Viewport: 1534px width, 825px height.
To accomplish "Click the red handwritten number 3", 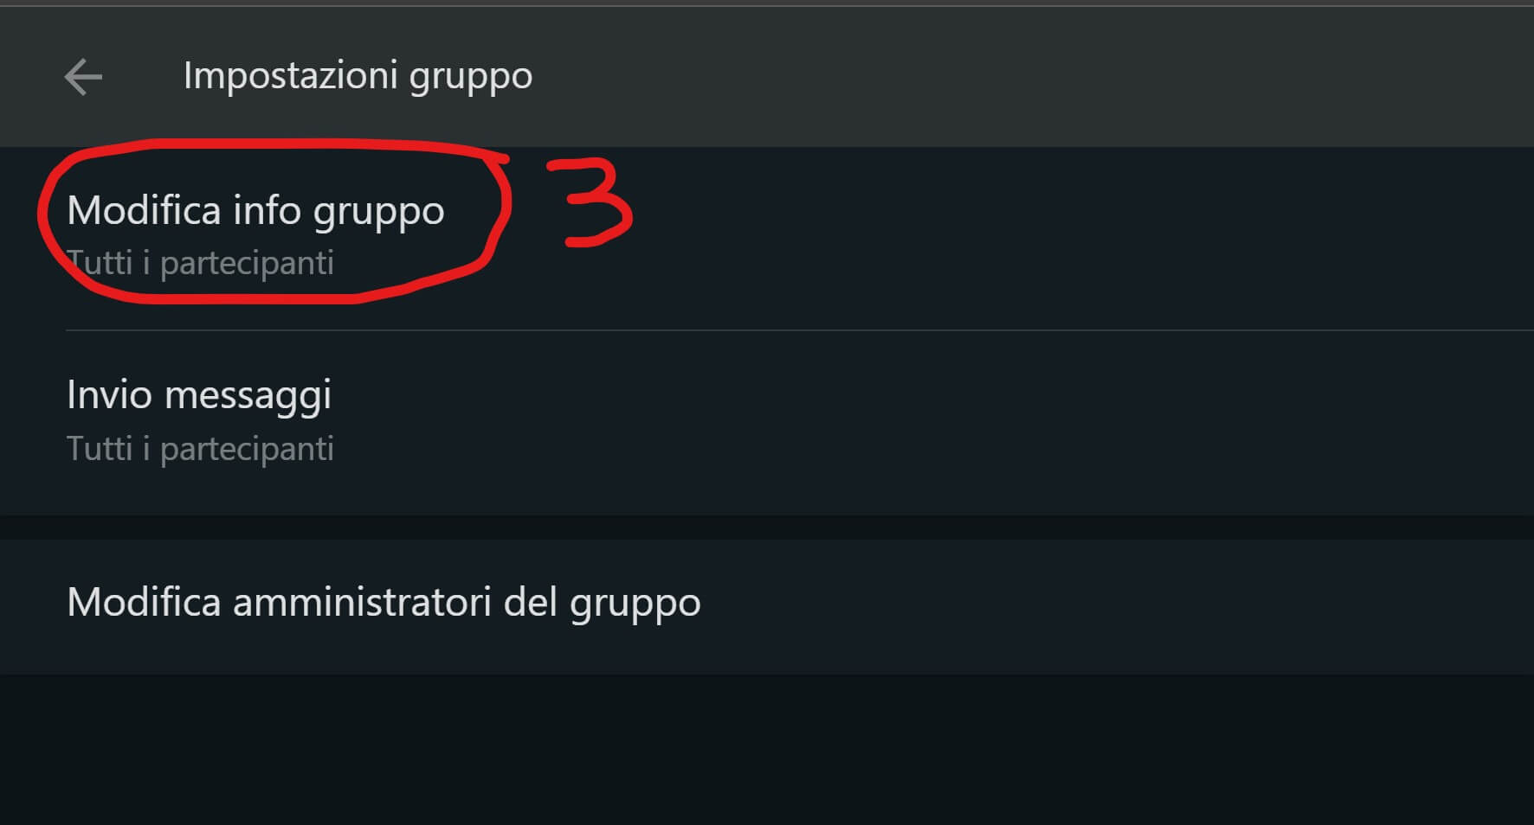I will pyautogui.click(x=597, y=204).
